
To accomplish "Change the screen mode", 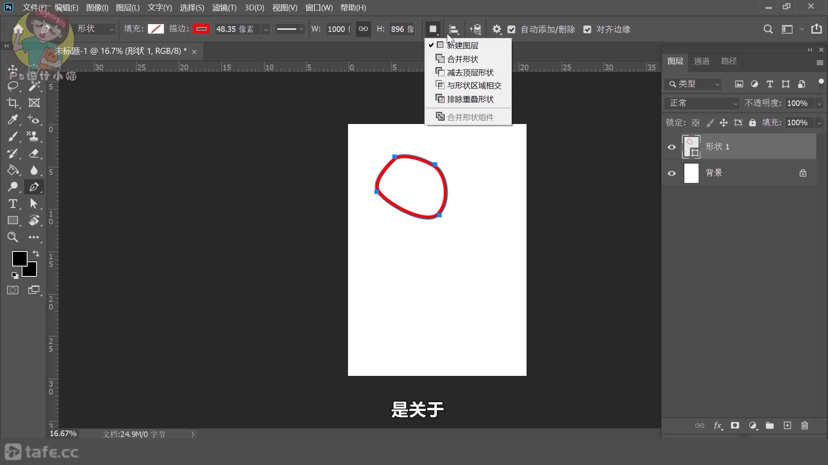I will click(x=34, y=290).
